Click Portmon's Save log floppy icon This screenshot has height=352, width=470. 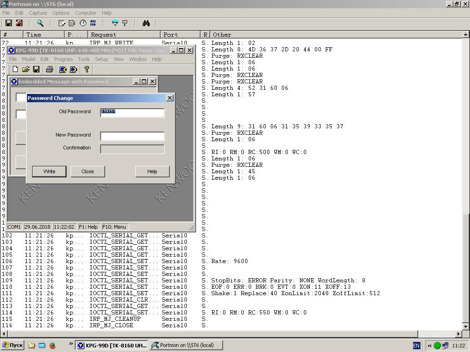tap(9, 23)
